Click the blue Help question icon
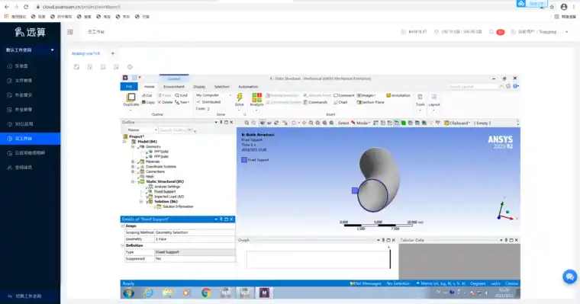The image size is (580, 304). pyautogui.click(x=516, y=86)
